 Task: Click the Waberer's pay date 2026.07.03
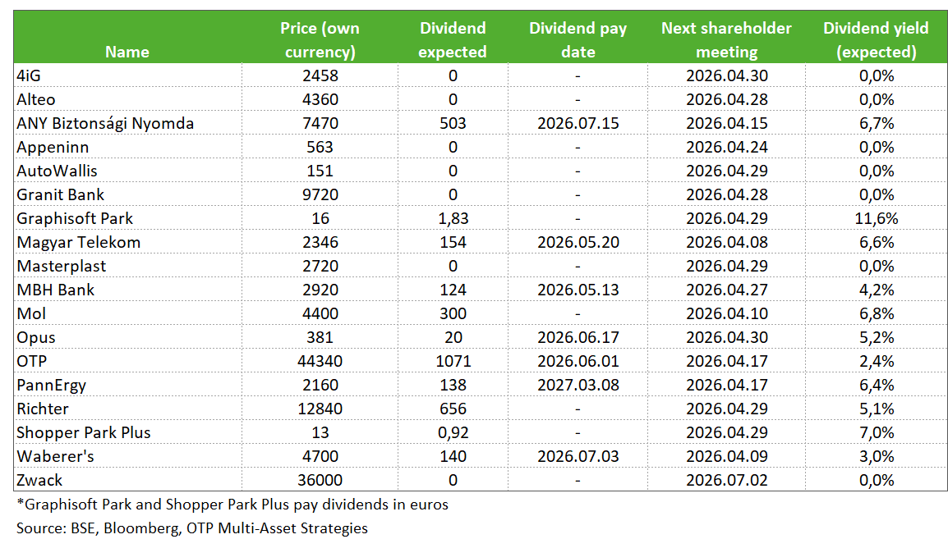pos(578,455)
